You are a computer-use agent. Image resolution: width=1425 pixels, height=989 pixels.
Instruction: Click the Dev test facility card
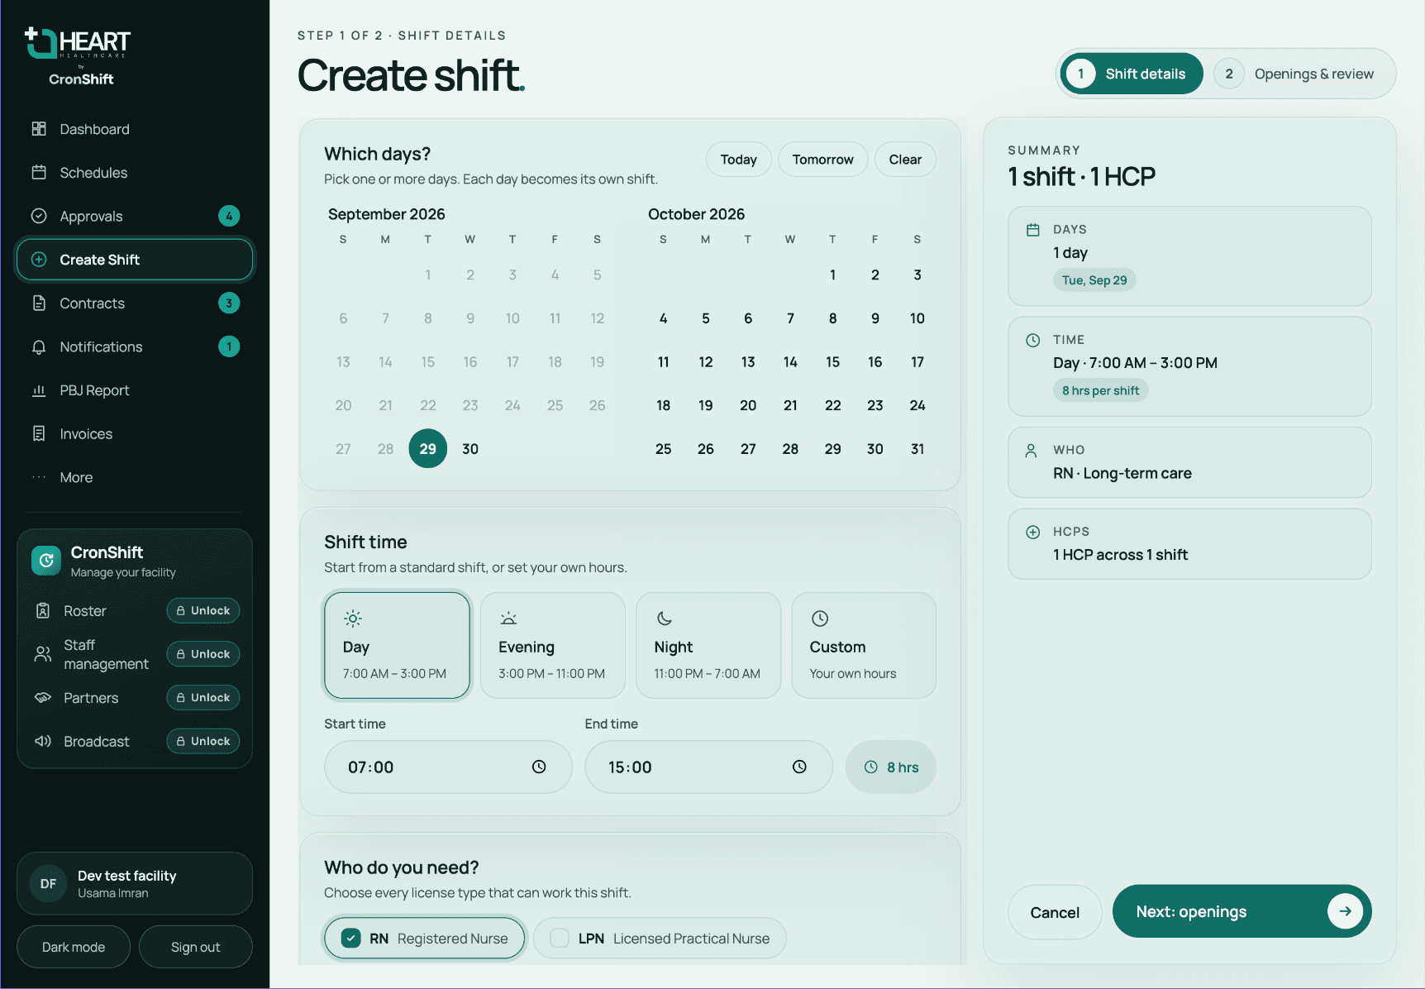pyautogui.click(x=134, y=883)
